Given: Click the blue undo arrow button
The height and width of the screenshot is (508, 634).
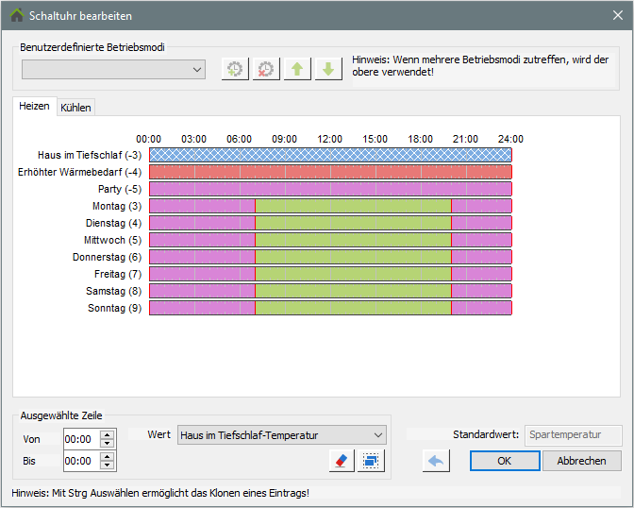Looking at the screenshot, I should point(436,461).
